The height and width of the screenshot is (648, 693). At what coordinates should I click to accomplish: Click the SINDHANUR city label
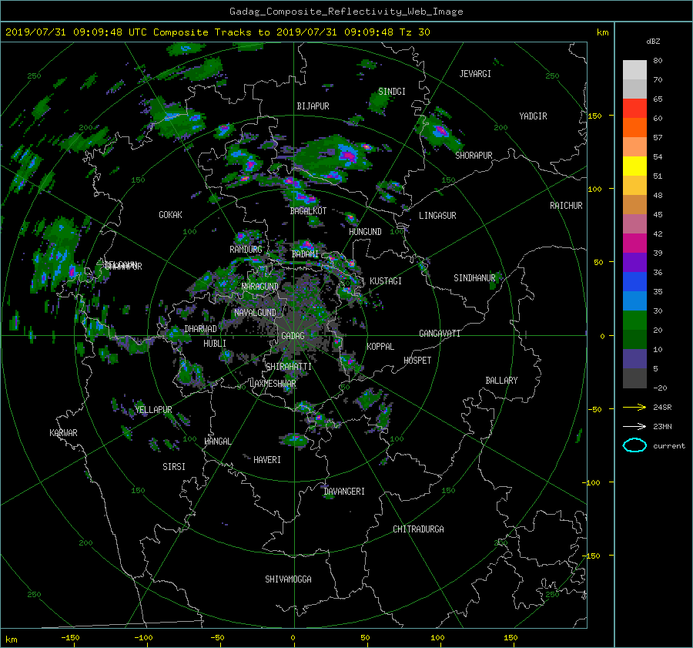tap(474, 278)
